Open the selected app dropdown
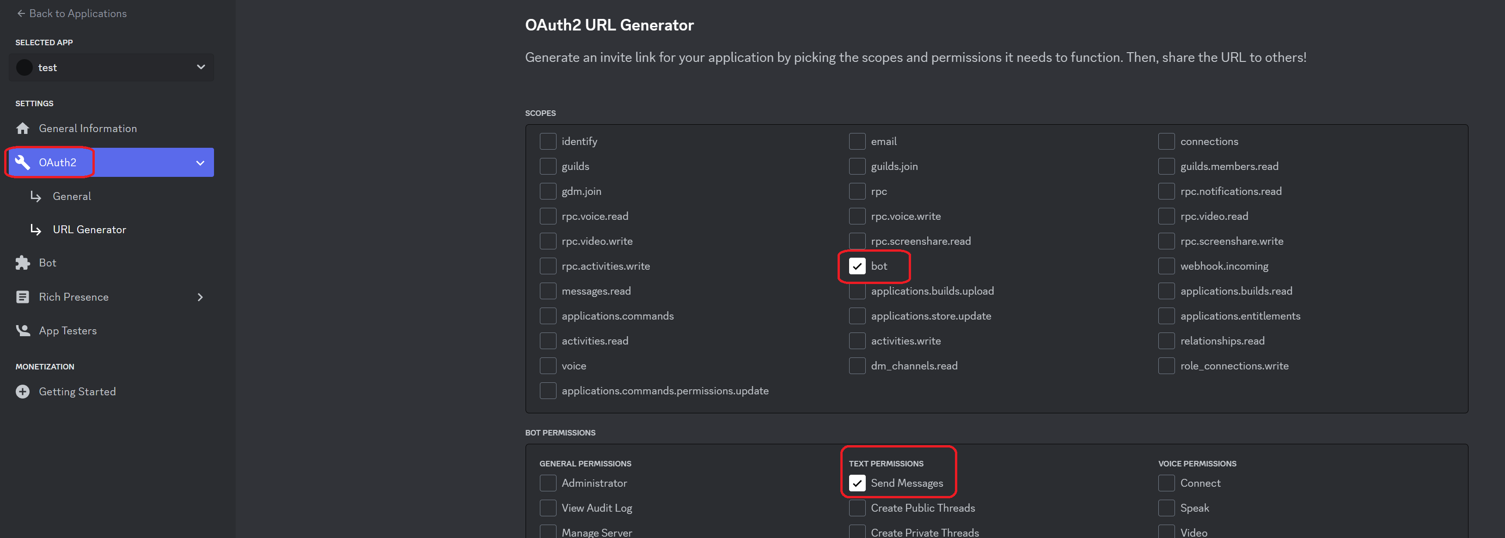The height and width of the screenshot is (538, 1505). click(201, 68)
